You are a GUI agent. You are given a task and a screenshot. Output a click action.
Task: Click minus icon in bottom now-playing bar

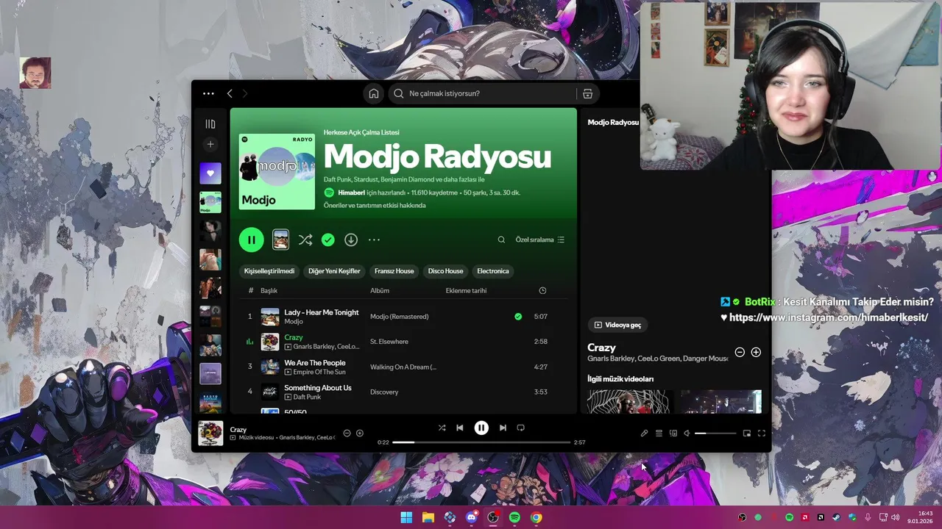pyautogui.click(x=347, y=433)
